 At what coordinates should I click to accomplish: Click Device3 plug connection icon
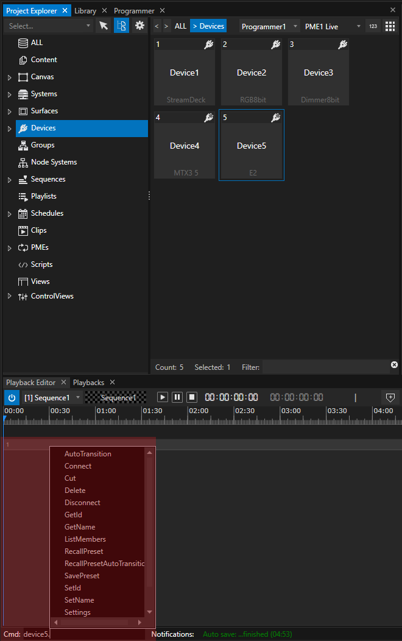point(343,44)
